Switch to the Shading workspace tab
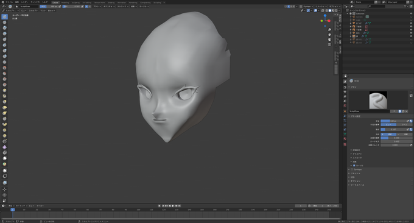Screen dimensions: 414x223 click(111, 2)
